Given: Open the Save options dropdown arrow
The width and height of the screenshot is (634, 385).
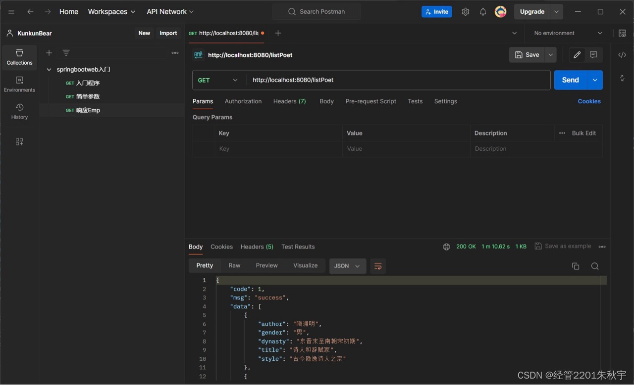Looking at the screenshot, I should (x=550, y=55).
